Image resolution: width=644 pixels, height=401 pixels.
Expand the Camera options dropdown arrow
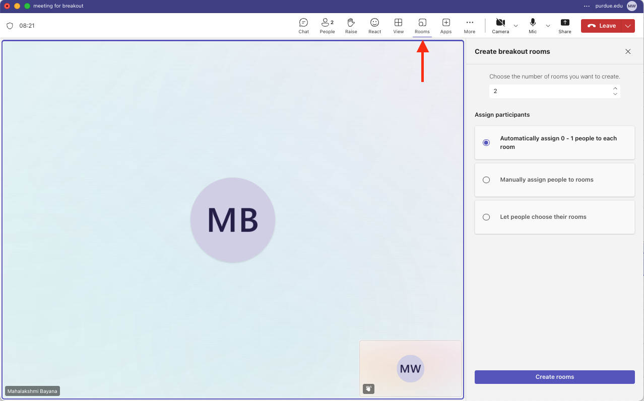pos(516,26)
